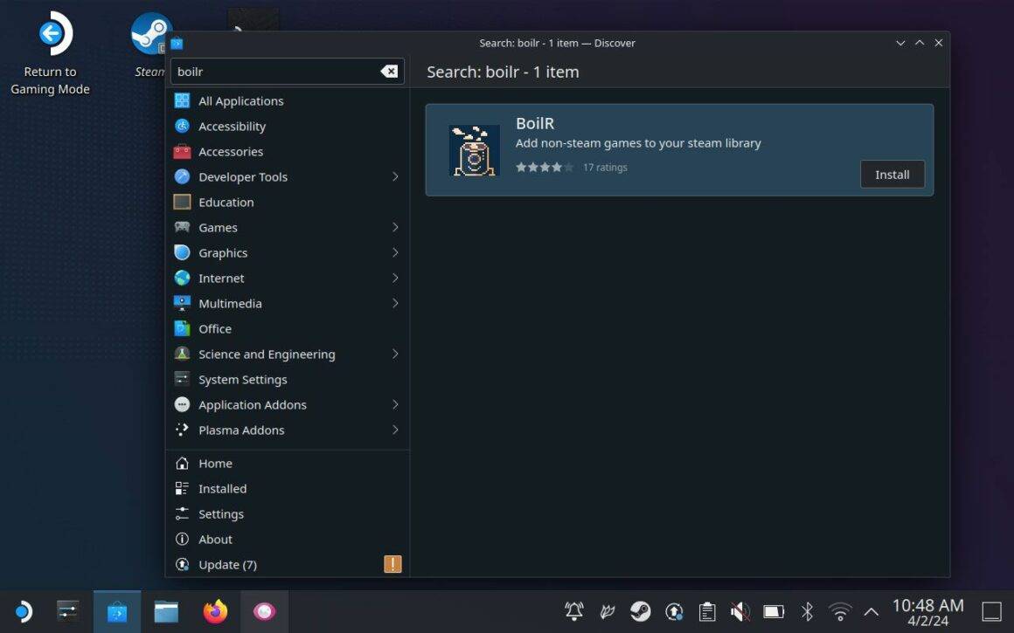Click the Science and Engineering flask icon

(183, 354)
